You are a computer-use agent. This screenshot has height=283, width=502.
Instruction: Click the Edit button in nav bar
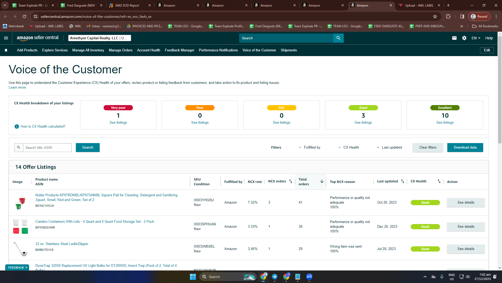click(x=487, y=50)
